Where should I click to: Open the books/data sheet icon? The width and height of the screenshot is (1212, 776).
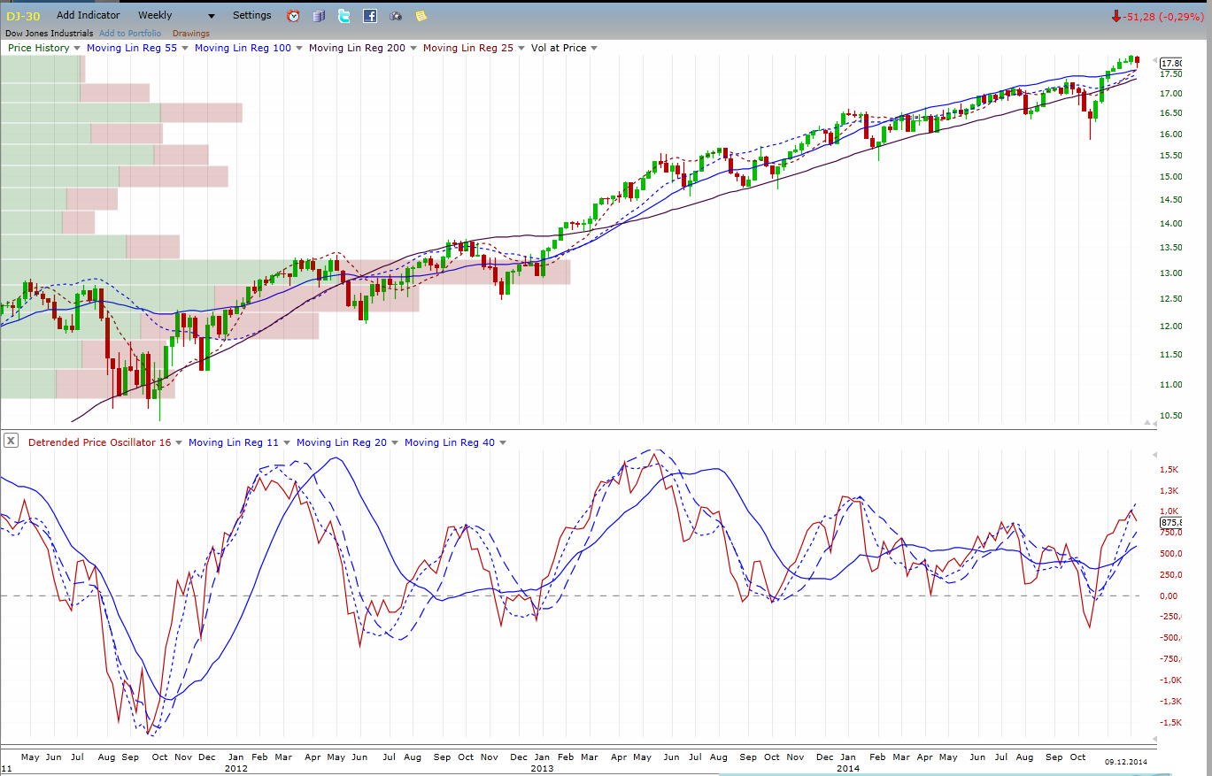click(x=319, y=16)
